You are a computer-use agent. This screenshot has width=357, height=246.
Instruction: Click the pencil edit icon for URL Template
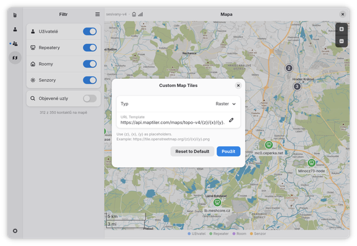click(x=231, y=120)
